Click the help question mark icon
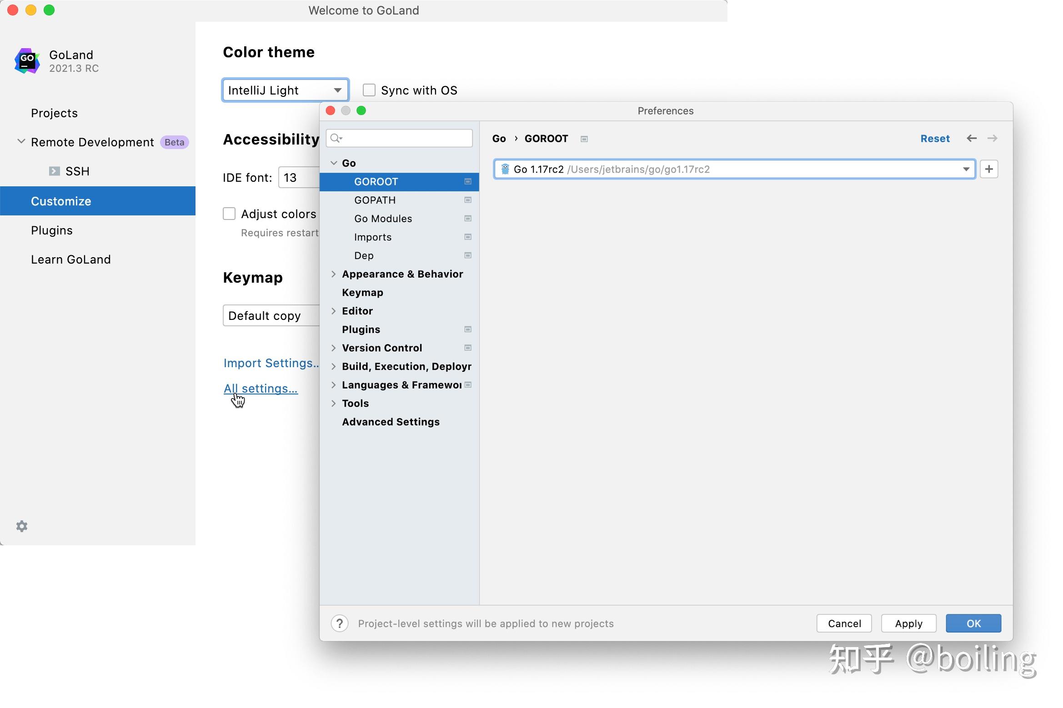The width and height of the screenshot is (1063, 708). 340,623
